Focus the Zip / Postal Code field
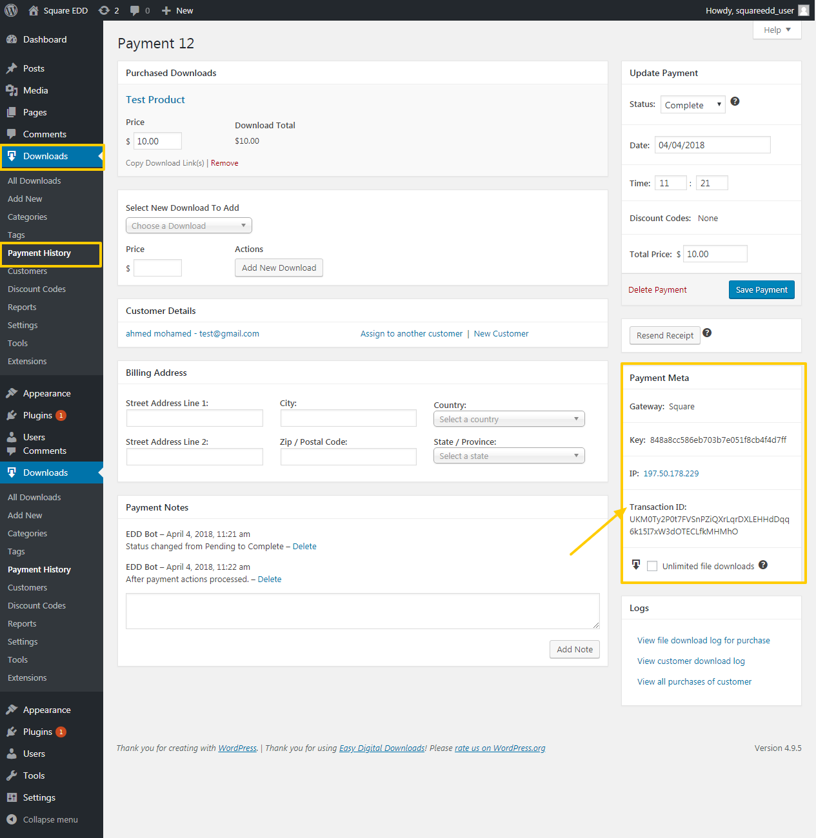This screenshot has height=838, width=816. [x=348, y=456]
